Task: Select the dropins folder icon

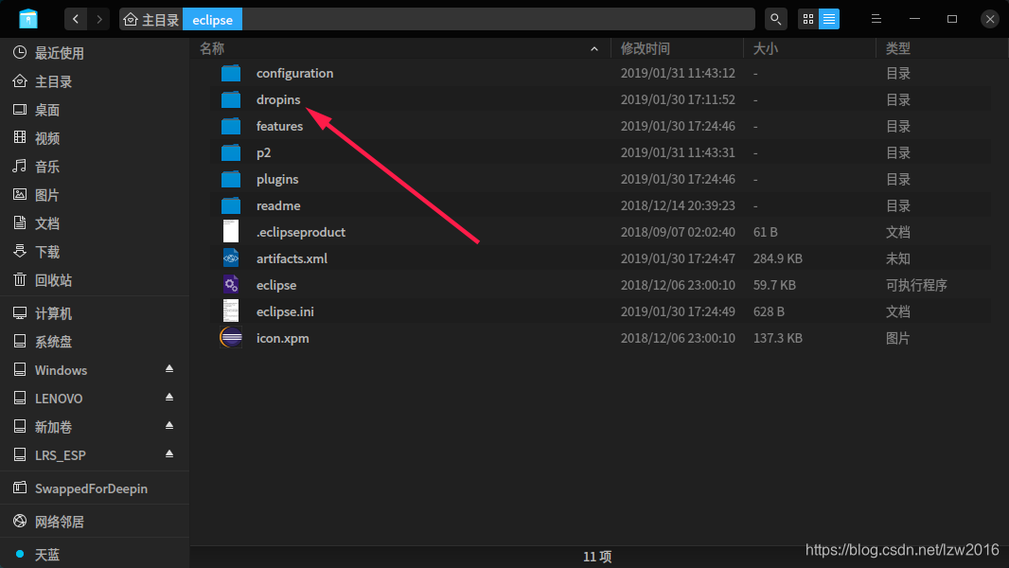Action: point(231,99)
